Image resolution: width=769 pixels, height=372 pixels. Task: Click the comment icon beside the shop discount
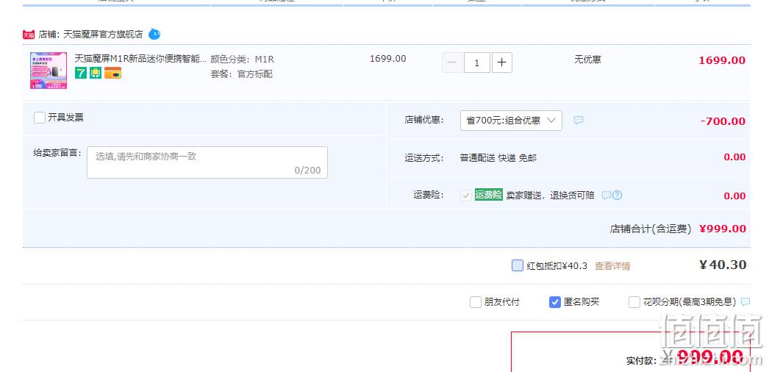pos(579,120)
